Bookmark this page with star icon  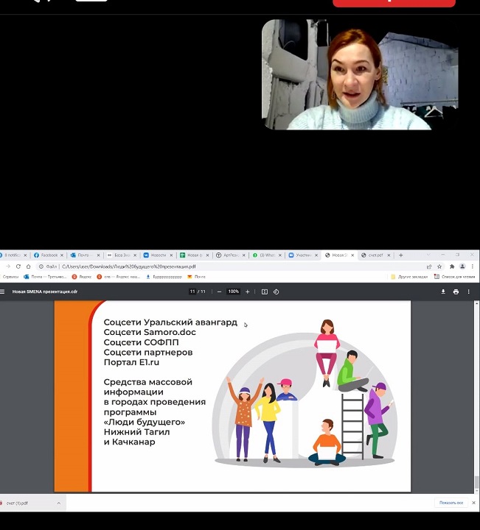[x=439, y=266]
